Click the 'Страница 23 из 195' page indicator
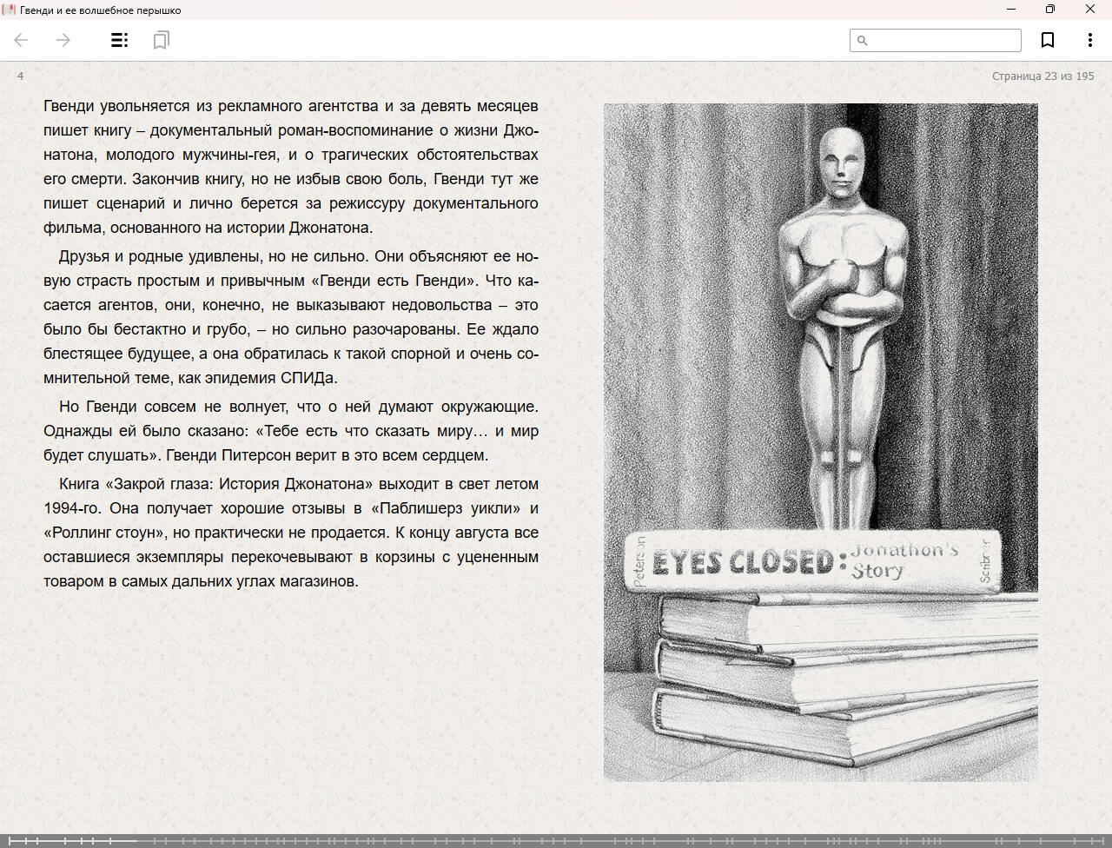 tap(1042, 76)
